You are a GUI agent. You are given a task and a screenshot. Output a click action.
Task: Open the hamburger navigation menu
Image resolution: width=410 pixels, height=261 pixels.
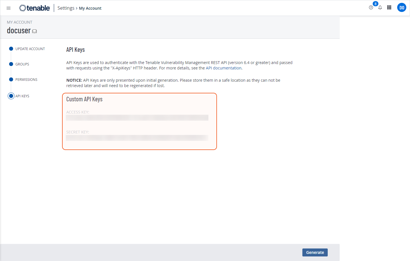tap(9, 8)
